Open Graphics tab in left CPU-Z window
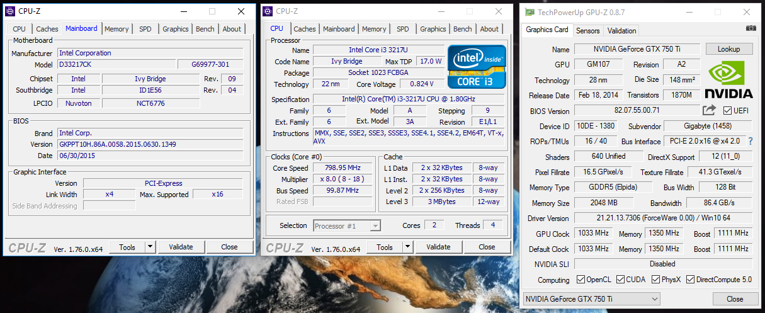 pos(176,29)
